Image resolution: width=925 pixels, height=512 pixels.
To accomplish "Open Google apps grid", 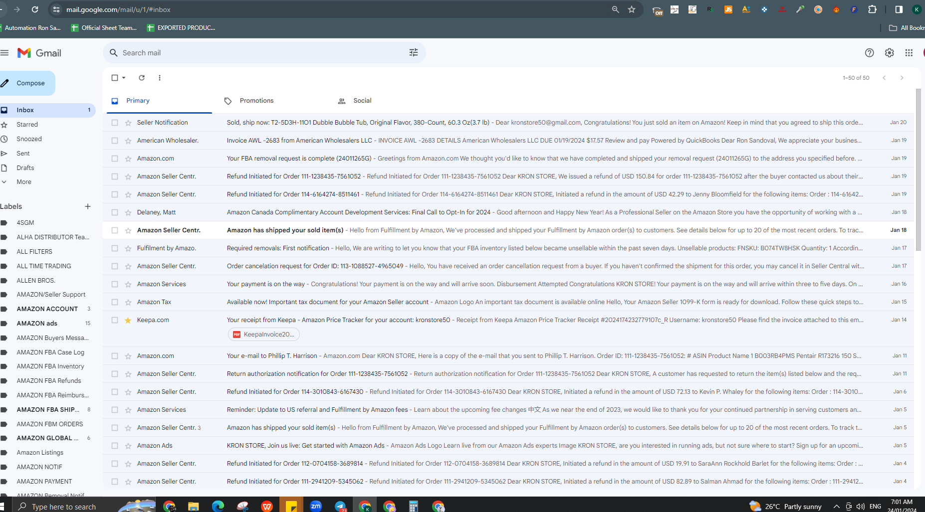I will 909,53.
